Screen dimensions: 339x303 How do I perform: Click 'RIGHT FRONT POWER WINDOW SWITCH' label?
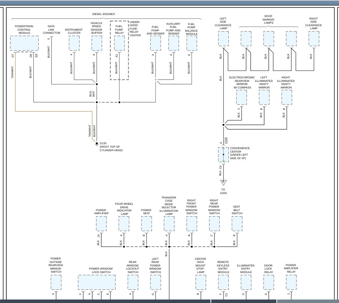tap(191, 207)
